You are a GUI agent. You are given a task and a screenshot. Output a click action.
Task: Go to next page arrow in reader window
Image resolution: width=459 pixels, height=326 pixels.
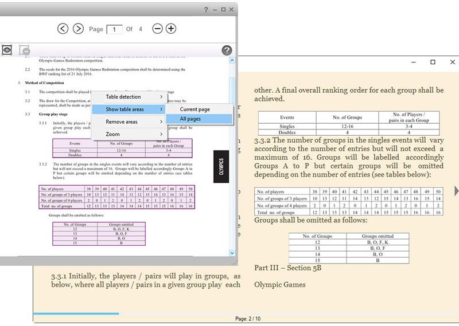[x=456, y=191]
